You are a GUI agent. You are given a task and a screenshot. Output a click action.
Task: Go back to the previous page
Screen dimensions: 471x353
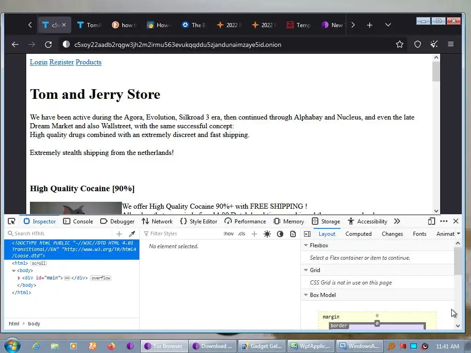[x=15, y=45]
